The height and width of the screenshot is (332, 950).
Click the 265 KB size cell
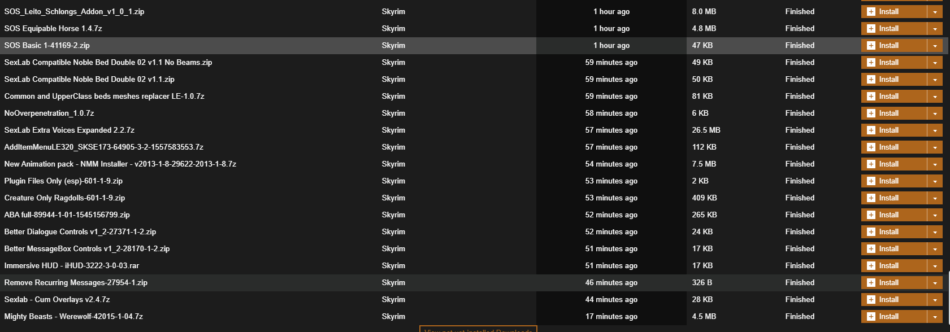[704, 215]
